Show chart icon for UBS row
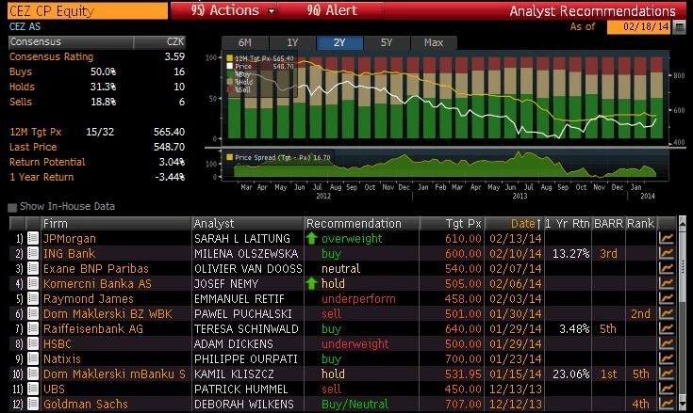The width and height of the screenshot is (693, 413). (x=667, y=389)
